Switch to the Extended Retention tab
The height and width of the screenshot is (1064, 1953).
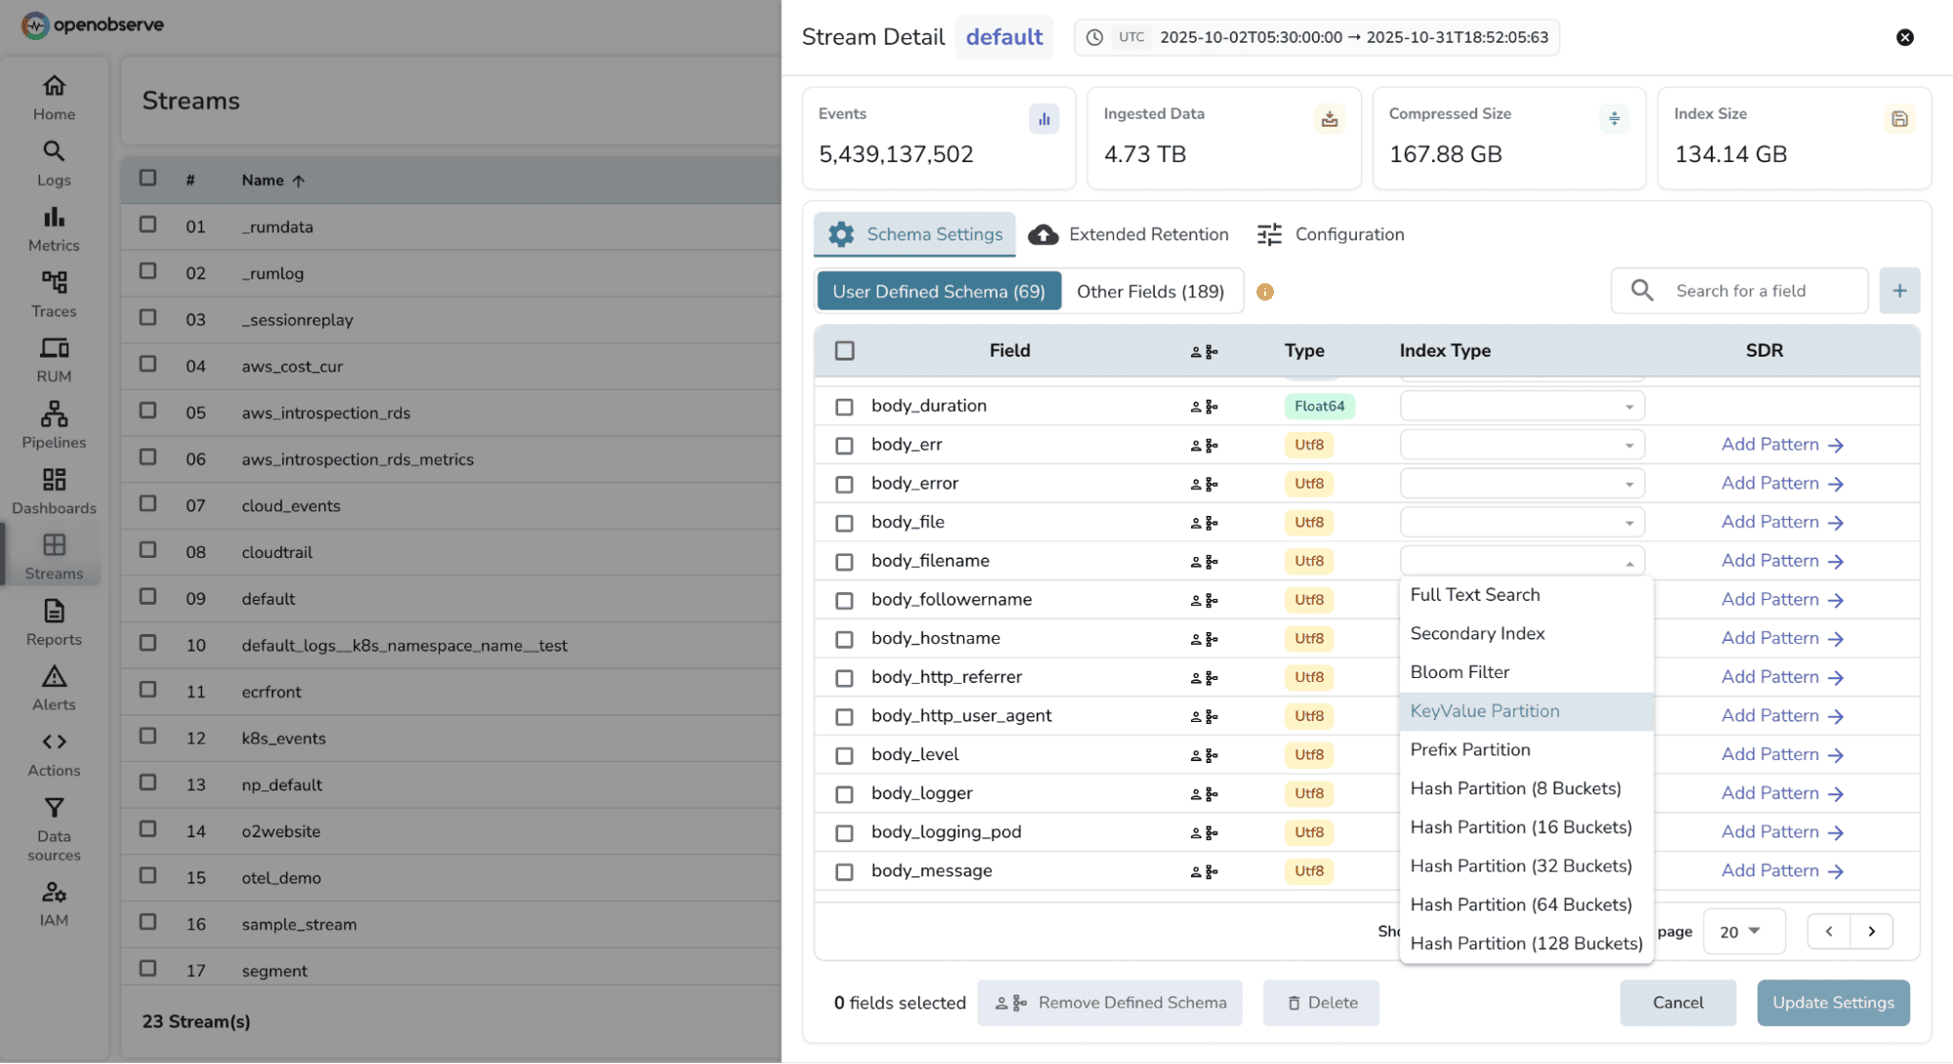pos(1129,234)
